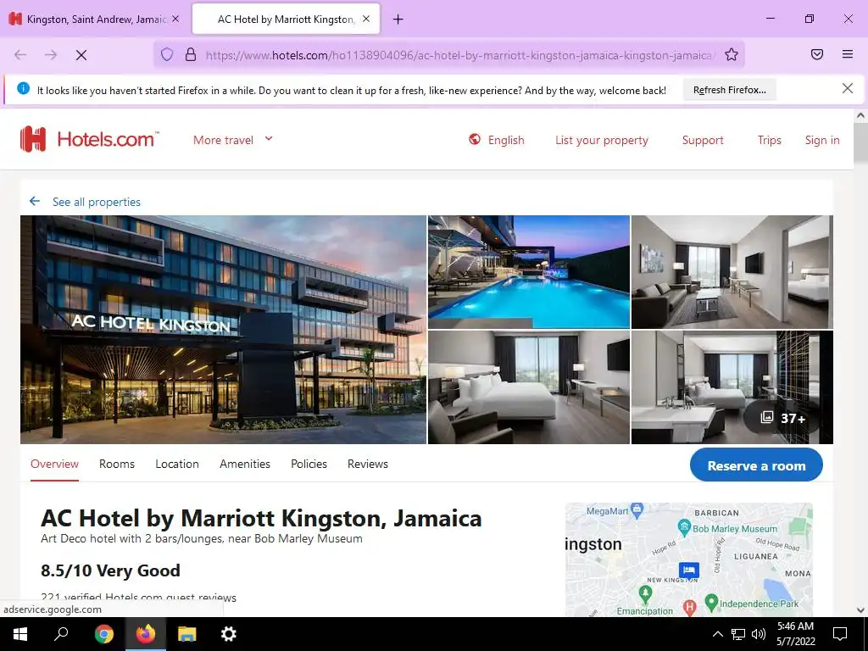This screenshot has height=651, width=868.
Task: Click the Bob Marley Museum map pin
Action: [x=684, y=526]
